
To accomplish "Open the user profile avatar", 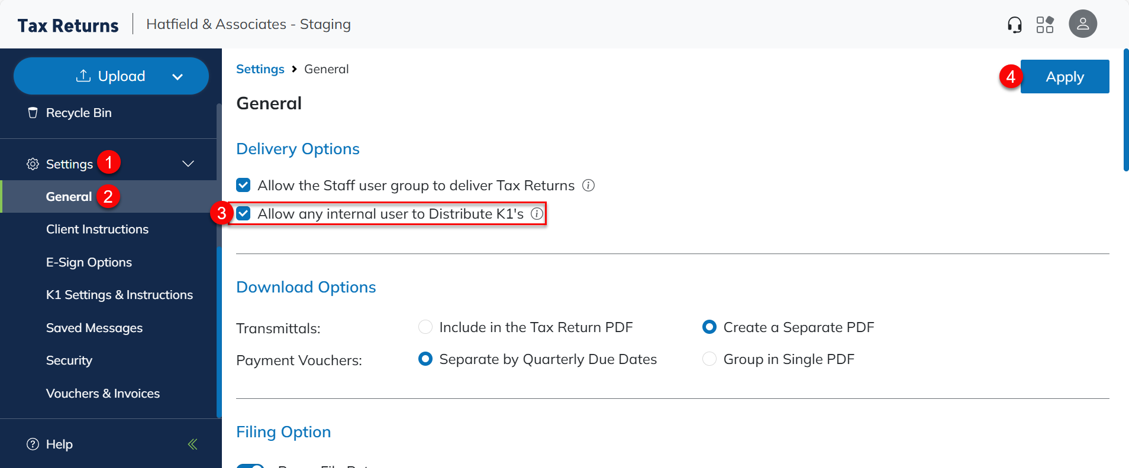I will 1082,24.
